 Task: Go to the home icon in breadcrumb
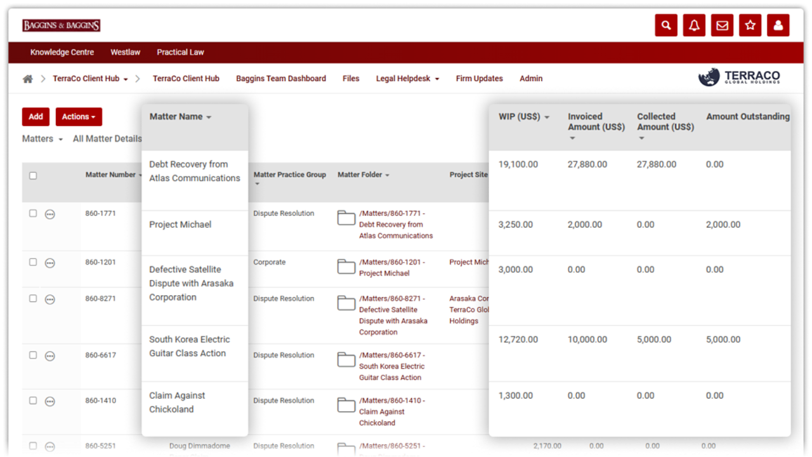click(27, 79)
